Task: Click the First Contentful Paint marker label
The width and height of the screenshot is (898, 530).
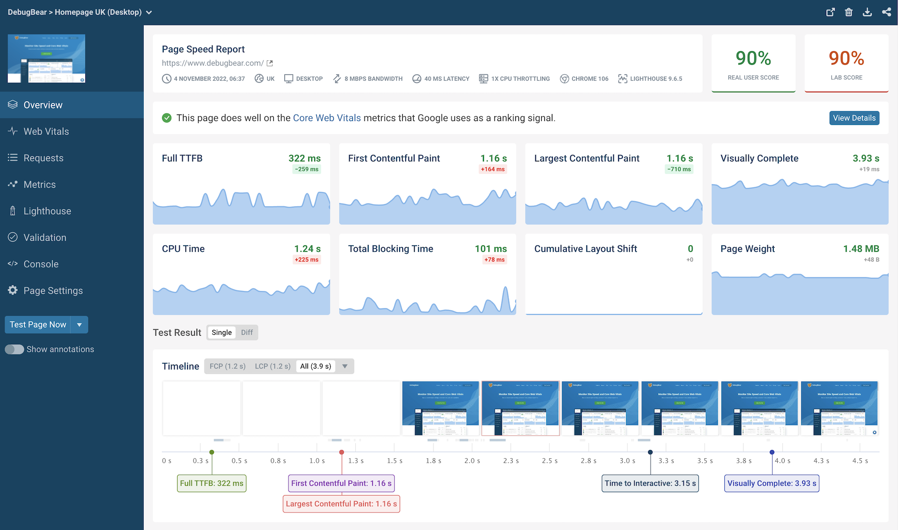Action: point(342,483)
